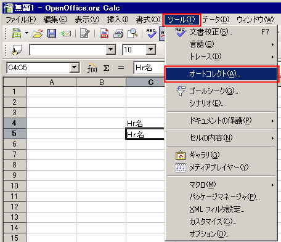Select シナリオ(E)... menu item
The height and width of the screenshot is (242, 281).
pyautogui.click(x=221, y=103)
